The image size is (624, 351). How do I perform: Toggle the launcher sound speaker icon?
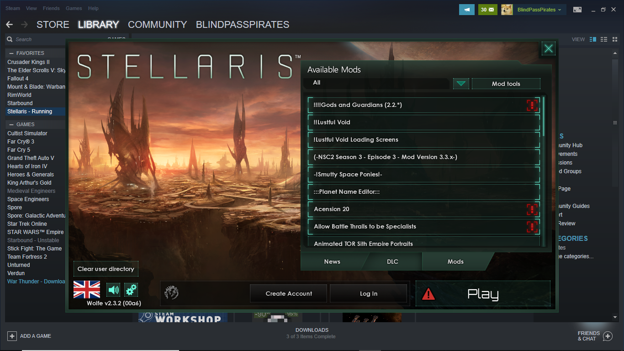click(113, 290)
